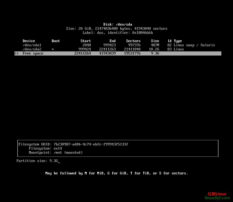Click the MiB/GiB/TiB units hint text
Image resolution: width=233 pixels, height=202 pixels.
[x=117, y=173]
